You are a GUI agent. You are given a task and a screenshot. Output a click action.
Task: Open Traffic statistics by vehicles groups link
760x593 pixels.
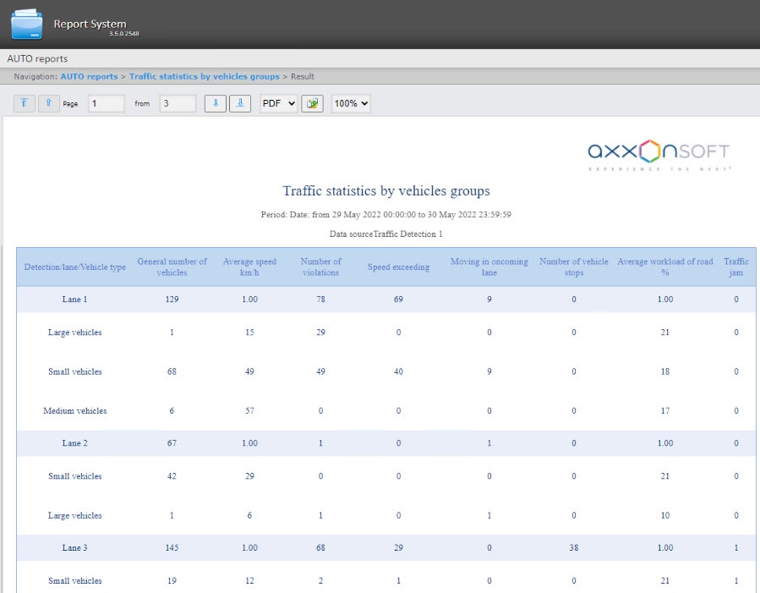click(x=204, y=76)
